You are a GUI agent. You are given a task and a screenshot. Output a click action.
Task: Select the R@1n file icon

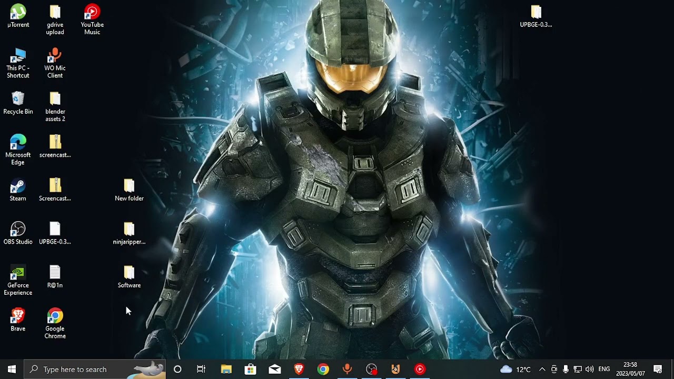click(x=55, y=276)
